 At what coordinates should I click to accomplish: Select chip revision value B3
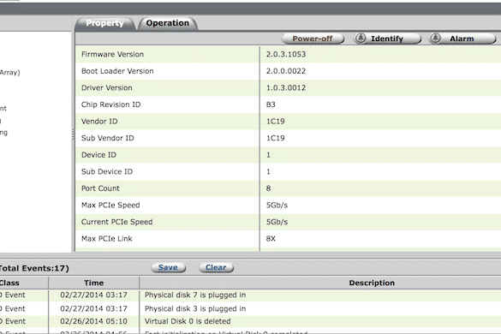(x=271, y=104)
